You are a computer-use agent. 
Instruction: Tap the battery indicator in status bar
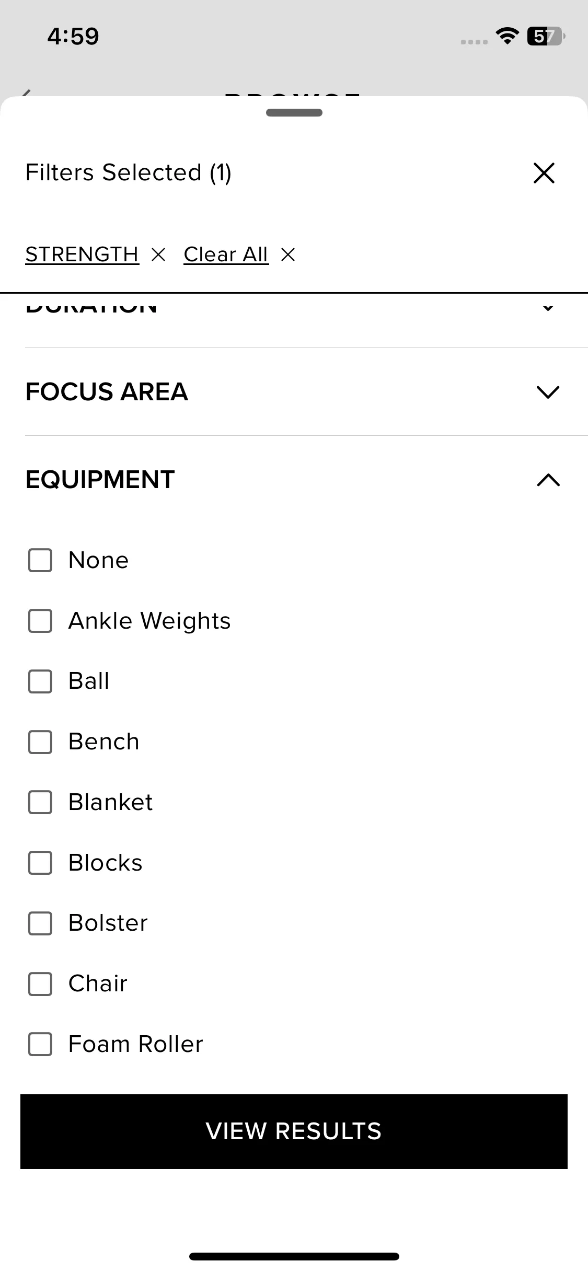pos(546,36)
